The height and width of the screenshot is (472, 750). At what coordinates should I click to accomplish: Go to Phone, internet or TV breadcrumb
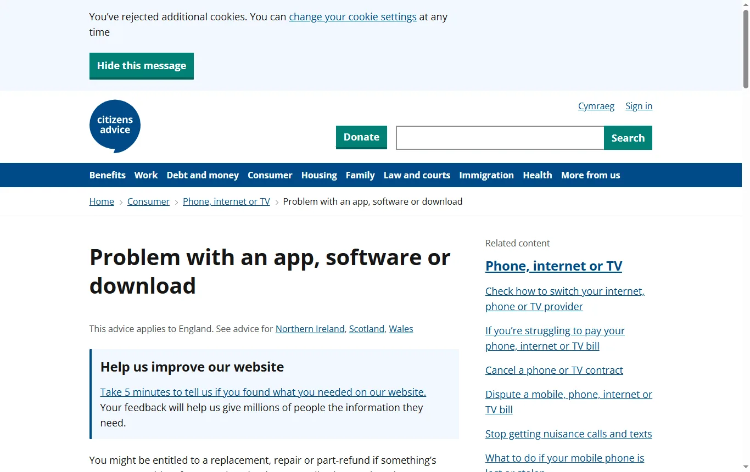point(226,201)
